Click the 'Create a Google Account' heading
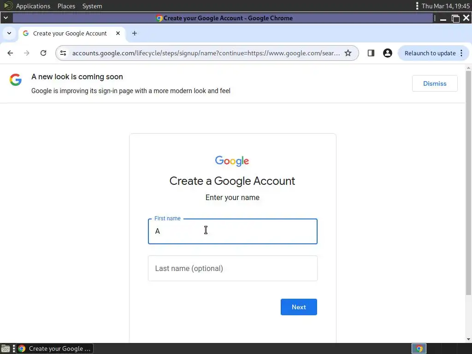 point(232,181)
